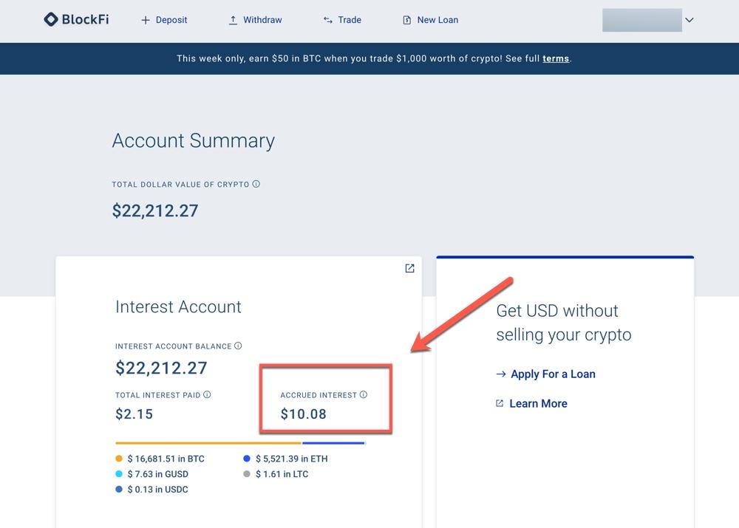Click the swap arrows icon beside Trade

coord(328,20)
